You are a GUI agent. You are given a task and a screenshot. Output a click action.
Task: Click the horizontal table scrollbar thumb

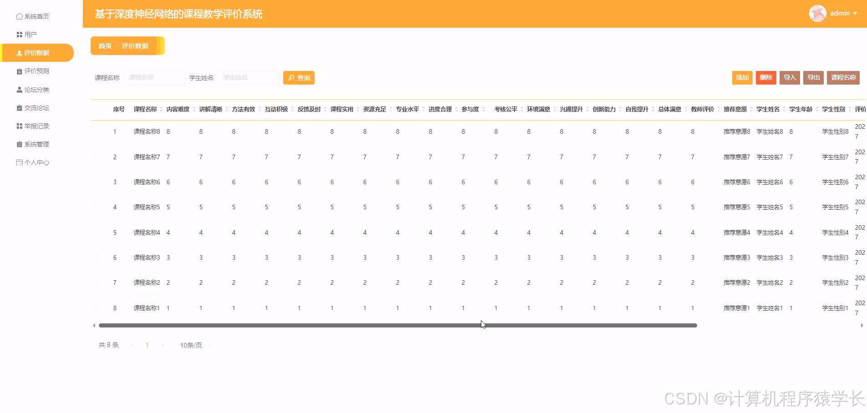(x=398, y=325)
